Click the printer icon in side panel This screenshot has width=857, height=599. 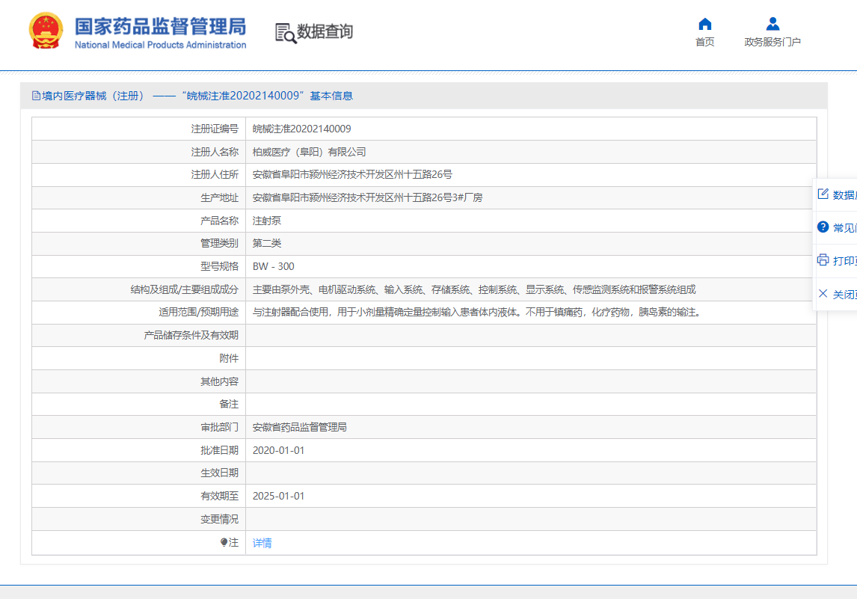coord(823,260)
